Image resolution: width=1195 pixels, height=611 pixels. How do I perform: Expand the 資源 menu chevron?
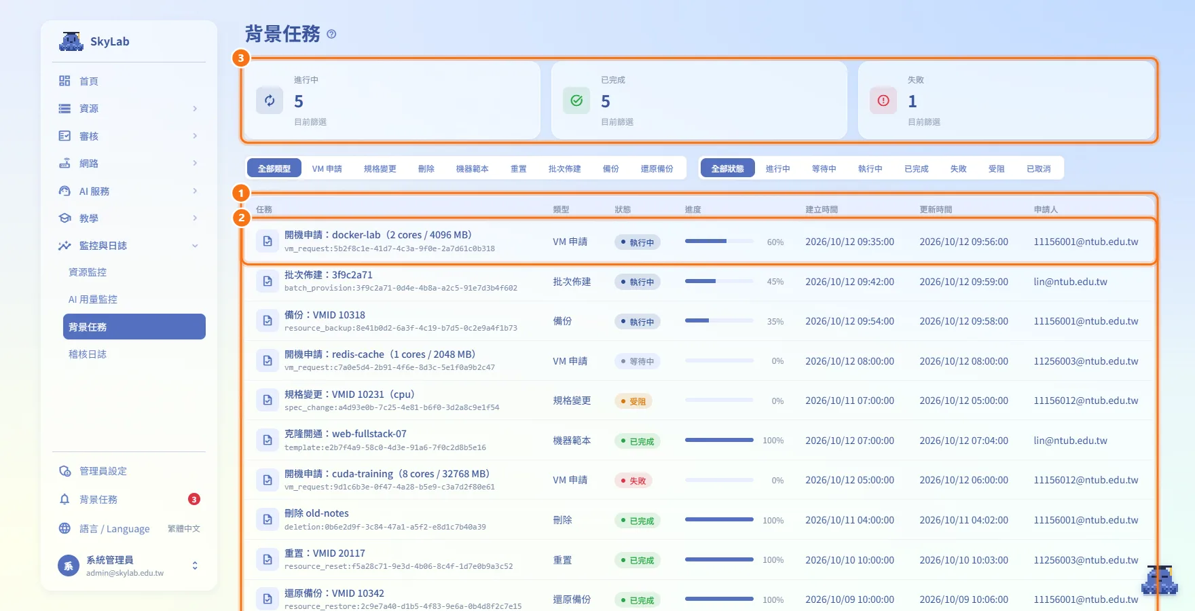coord(195,109)
